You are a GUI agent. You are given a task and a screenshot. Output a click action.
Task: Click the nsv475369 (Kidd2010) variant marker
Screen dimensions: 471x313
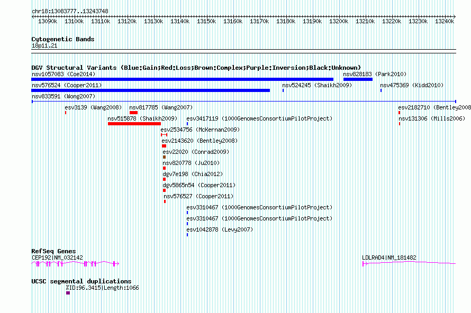(381, 90)
